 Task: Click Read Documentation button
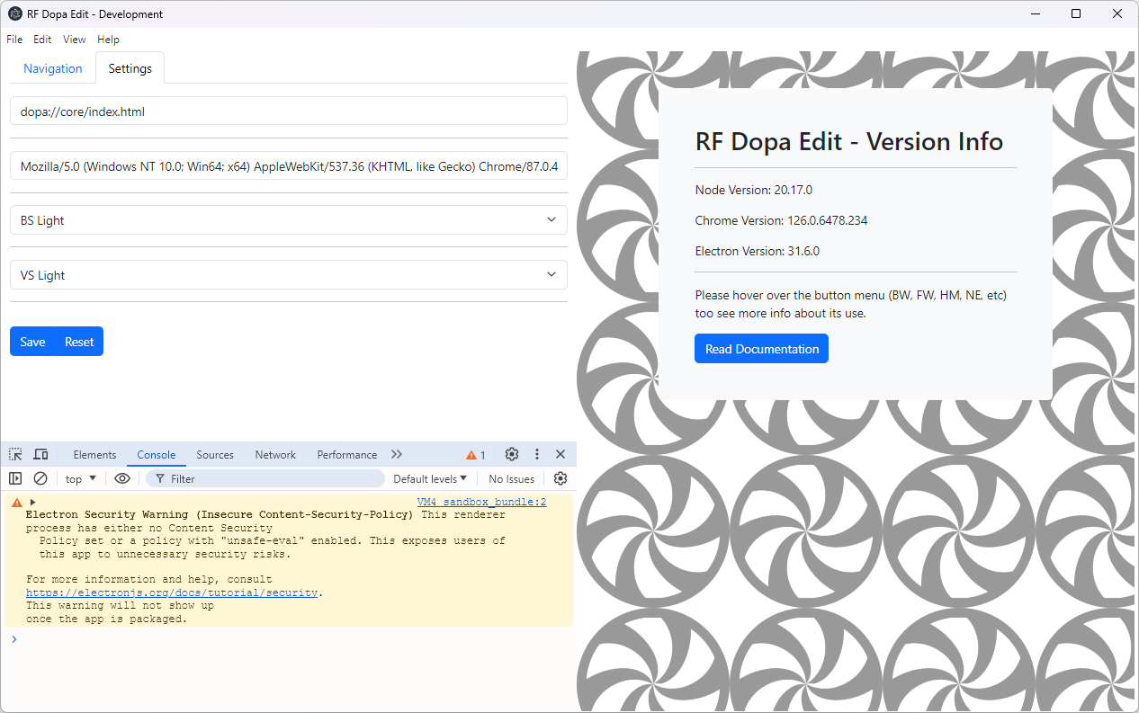point(762,349)
